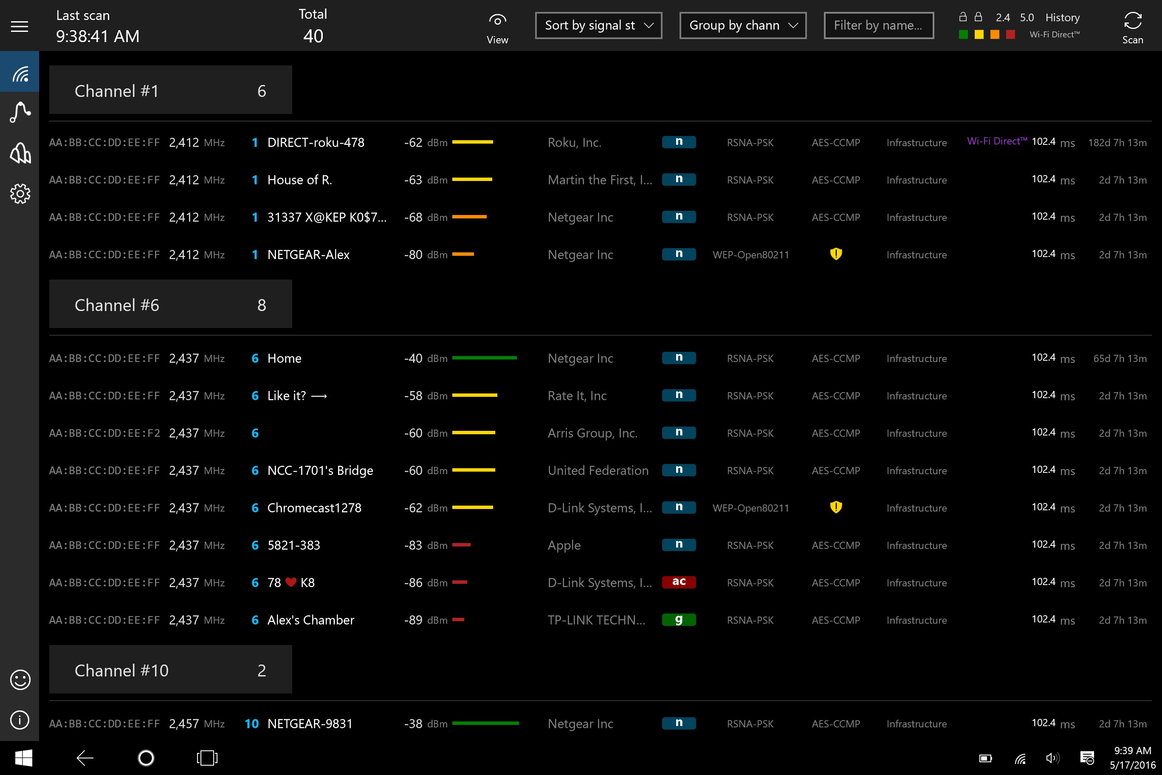Screen dimensions: 1162x775
Task: Open the about info icon
Action: (x=20, y=719)
